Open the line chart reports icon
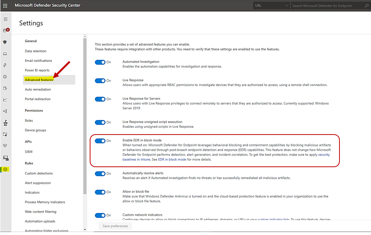The width and height of the screenshot is (371, 235). click(5, 100)
